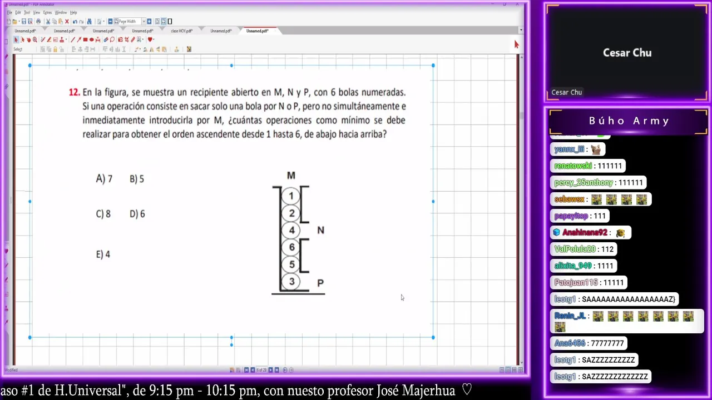
Task: Expand the Open folder dropdown arrow
Action: tap(19, 22)
